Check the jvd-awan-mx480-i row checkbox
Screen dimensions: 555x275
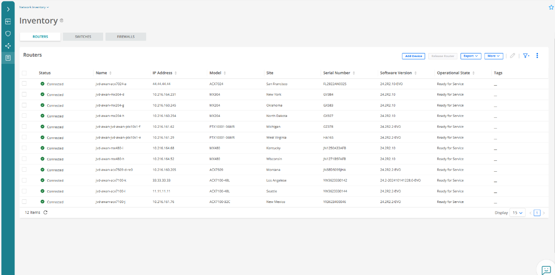click(x=24, y=148)
